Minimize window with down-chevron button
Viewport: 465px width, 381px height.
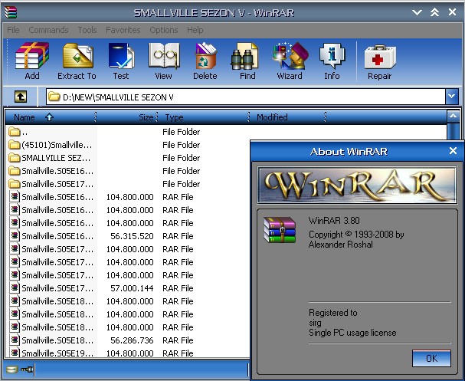[417, 12]
